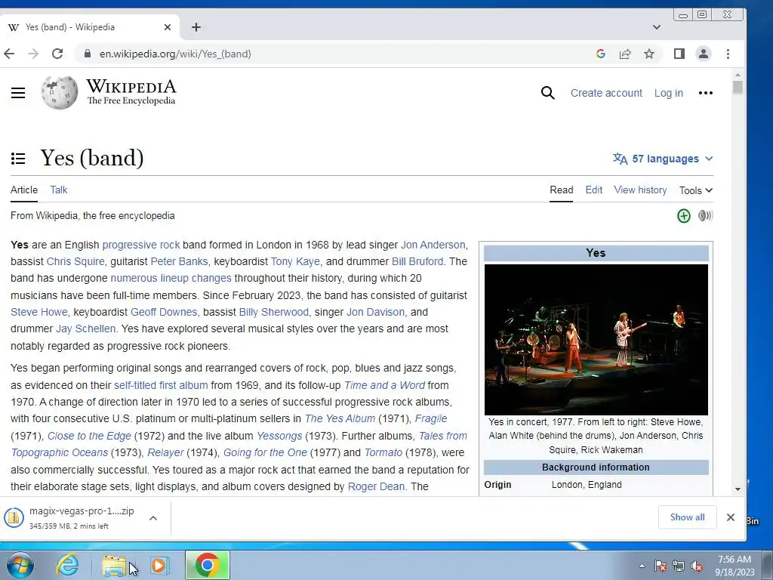Viewport: 773px width, 580px height.
Task: Click the scrollbar down arrow
Action: point(738,489)
